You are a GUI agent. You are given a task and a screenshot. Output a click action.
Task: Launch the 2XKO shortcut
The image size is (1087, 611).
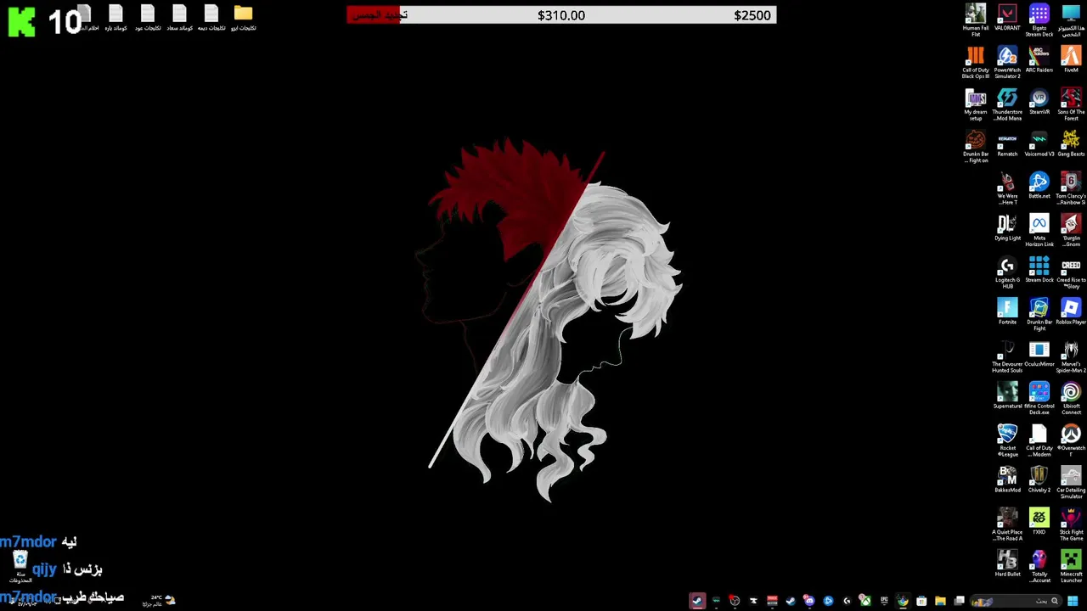tap(1039, 522)
